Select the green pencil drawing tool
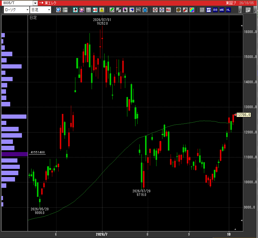 click(x=112, y=10)
